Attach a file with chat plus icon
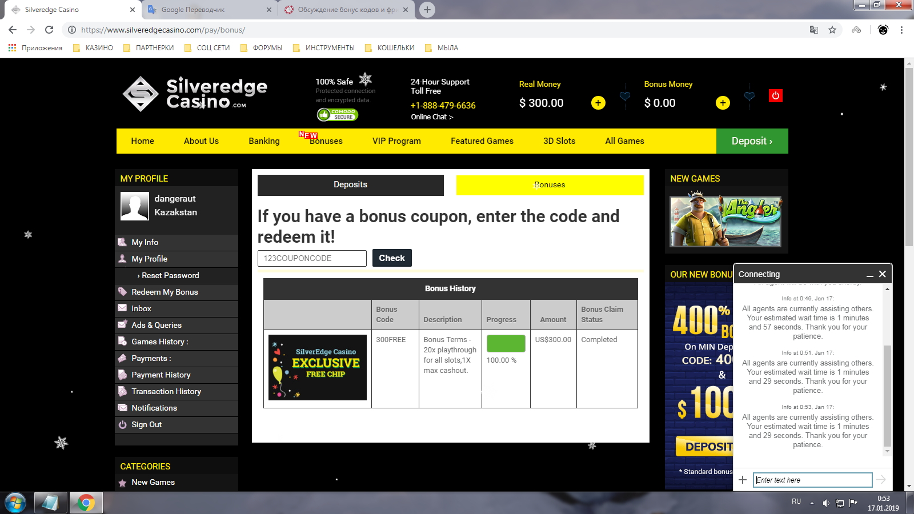This screenshot has height=514, width=914. (743, 480)
